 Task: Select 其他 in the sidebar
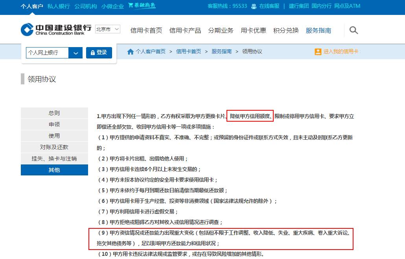(x=54, y=170)
